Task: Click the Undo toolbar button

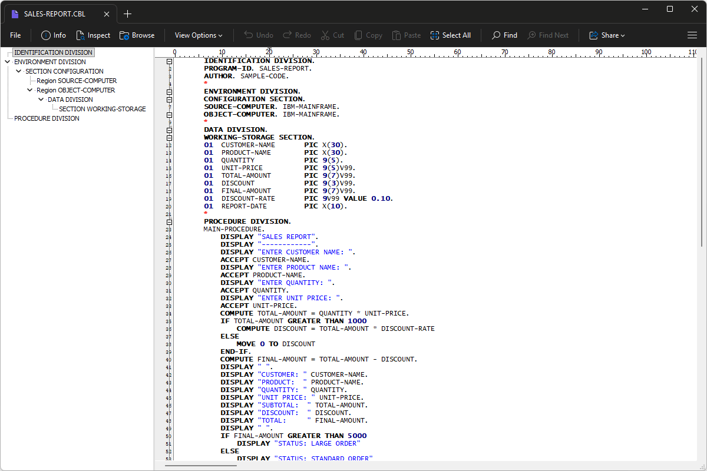Action: 259,35
